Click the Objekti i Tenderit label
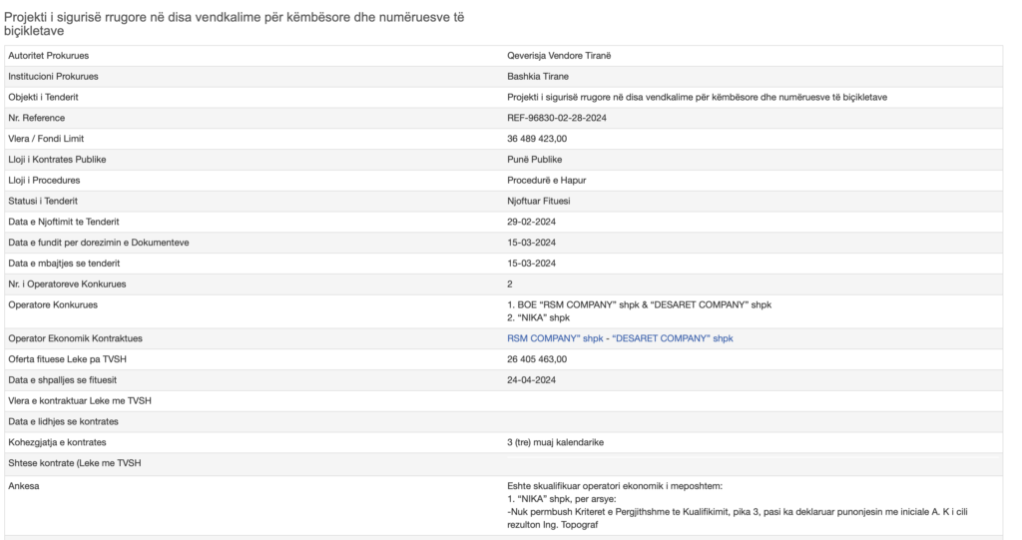The image size is (1022, 540). pyautogui.click(x=43, y=97)
